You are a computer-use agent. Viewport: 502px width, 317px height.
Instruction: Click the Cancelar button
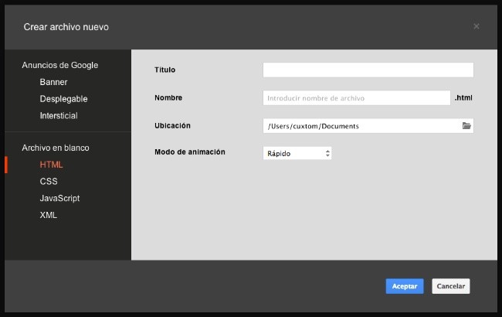point(450,286)
